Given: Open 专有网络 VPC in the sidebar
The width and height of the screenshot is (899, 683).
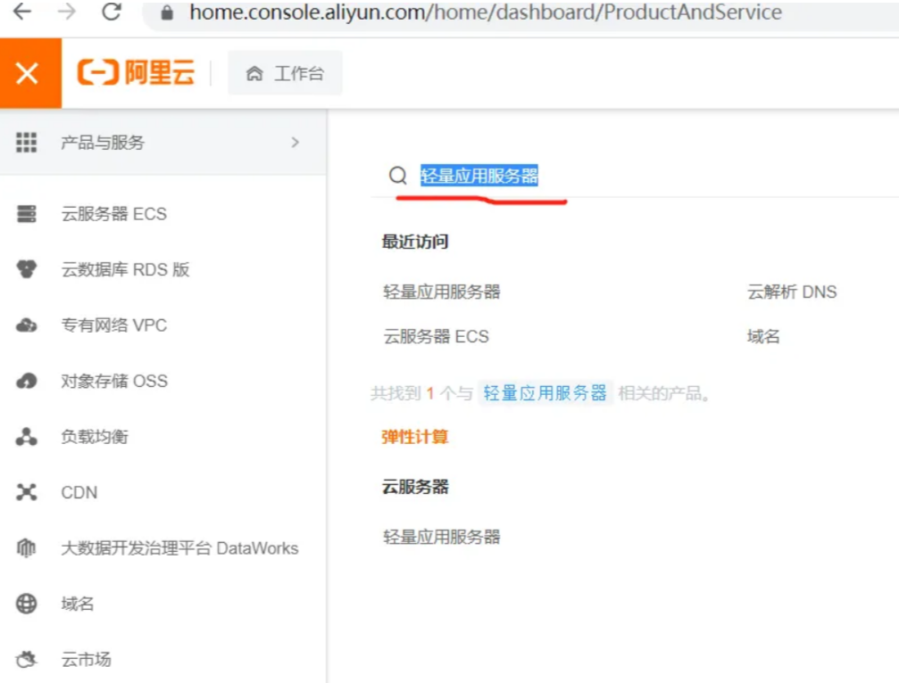Looking at the screenshot, I should pos(113,325).
